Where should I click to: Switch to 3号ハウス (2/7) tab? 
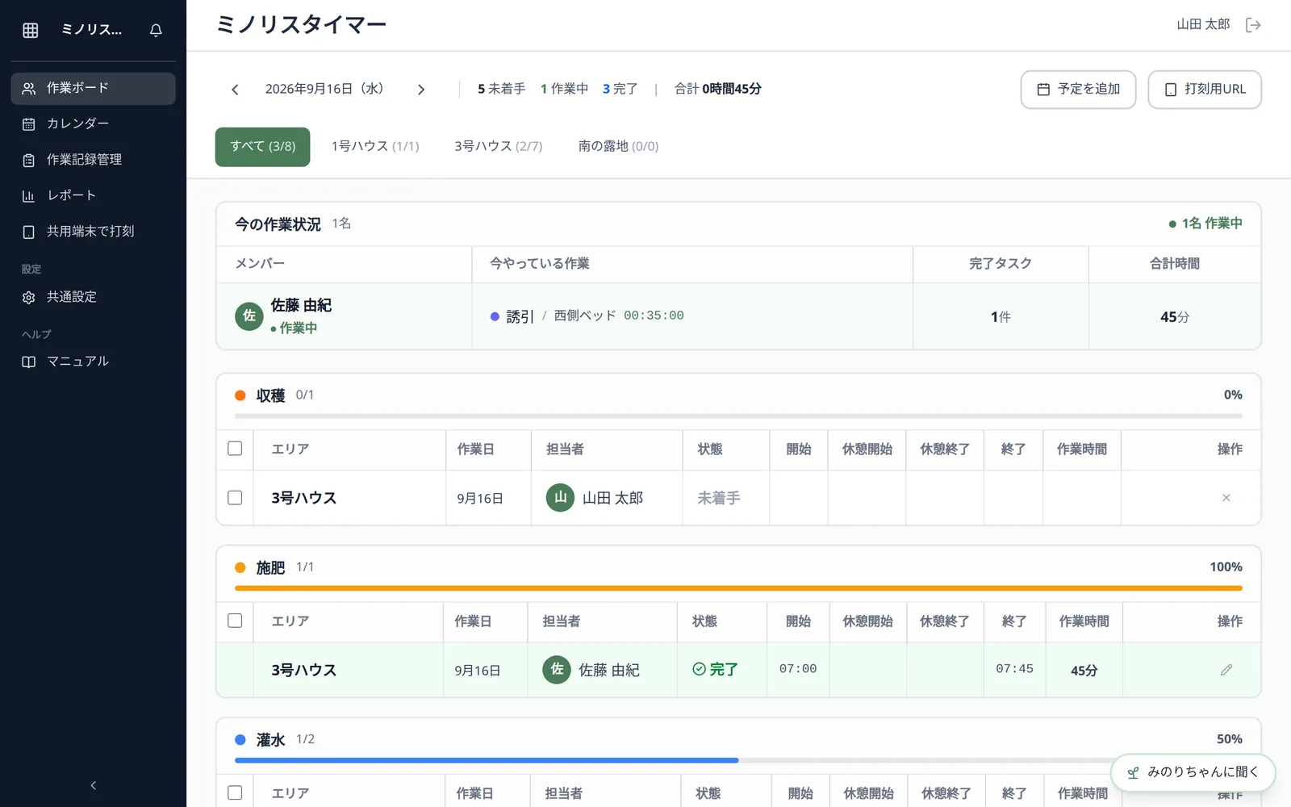pyautogui.click(x=498, y=147)
